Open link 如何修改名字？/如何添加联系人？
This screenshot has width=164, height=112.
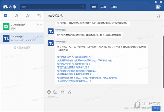pos(75,57)
